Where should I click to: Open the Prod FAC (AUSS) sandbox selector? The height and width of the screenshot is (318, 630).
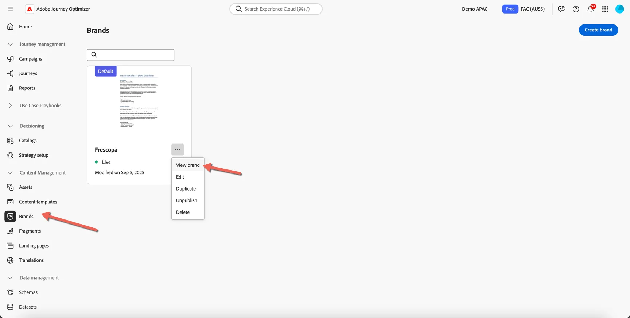[x=524, y=9]
